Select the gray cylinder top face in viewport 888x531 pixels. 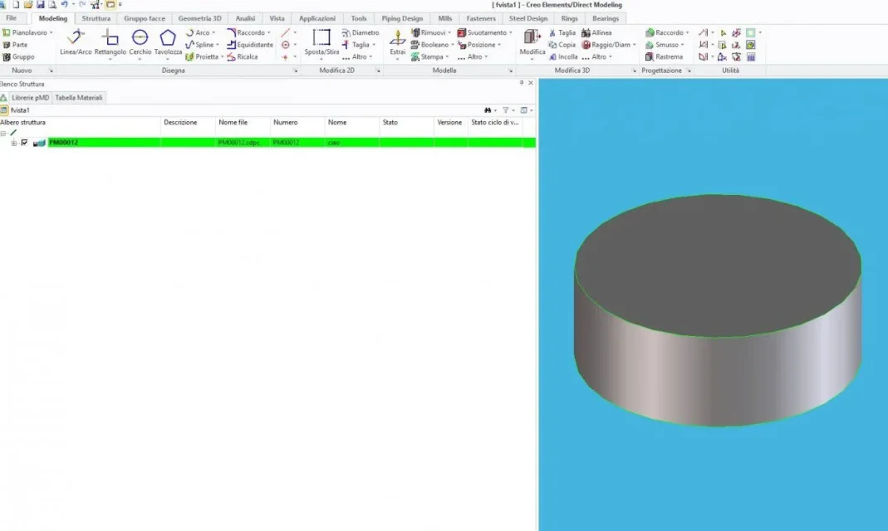click(718, 265)
